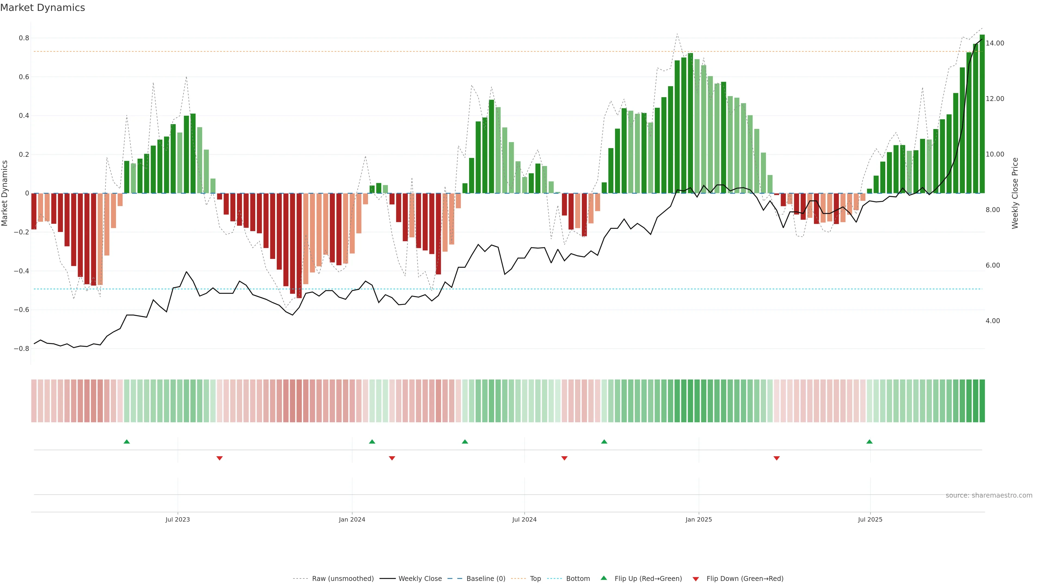Click the Jan 2025 x-axis label
The image size is (1046, 588).
point(698,519)
